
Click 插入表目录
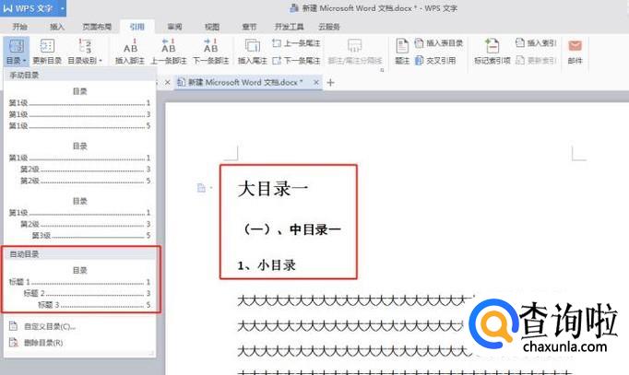439,43
